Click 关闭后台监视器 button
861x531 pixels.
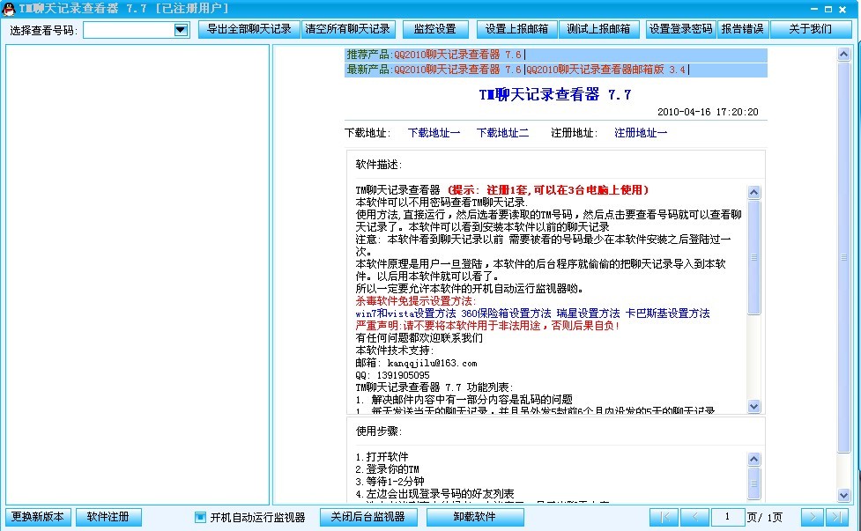point(367,517)
